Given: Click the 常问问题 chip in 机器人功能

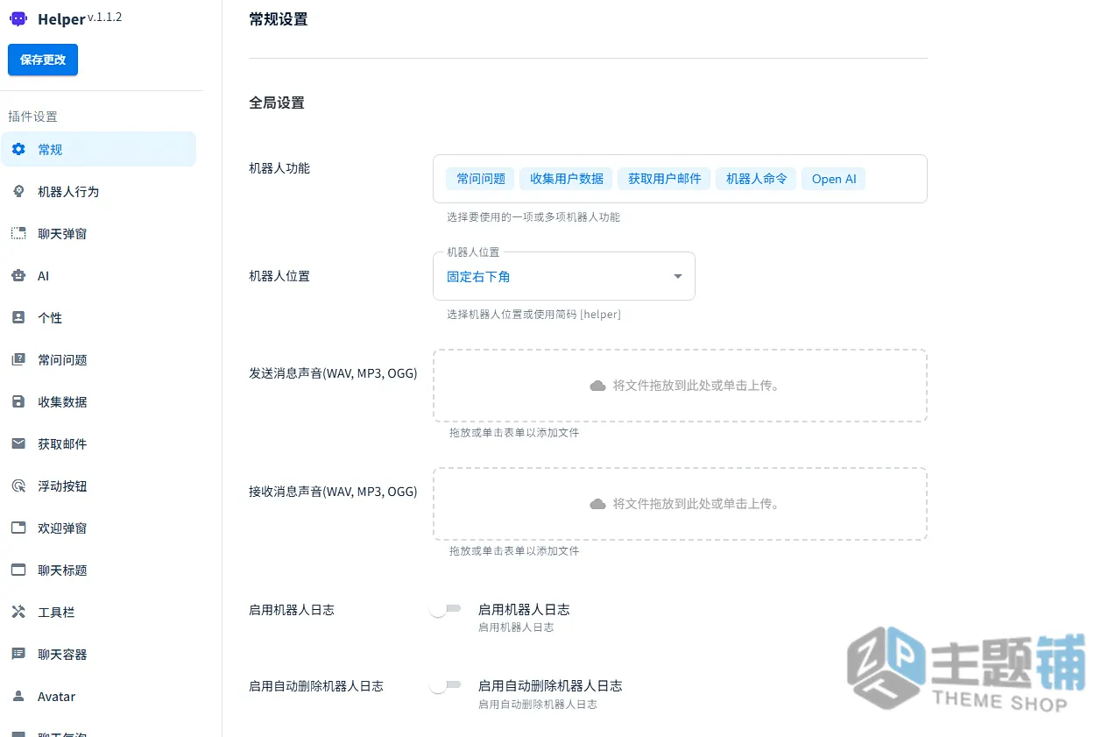Looking at the screenshot, I should pos(481,179).
